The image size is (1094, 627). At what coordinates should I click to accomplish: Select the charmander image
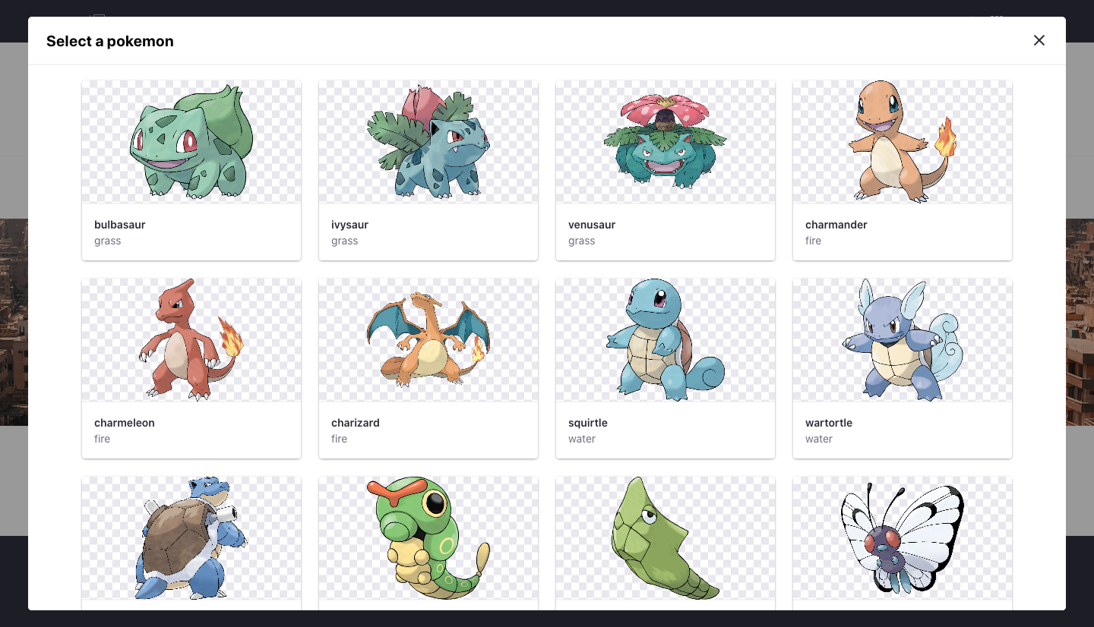[903, 142]
